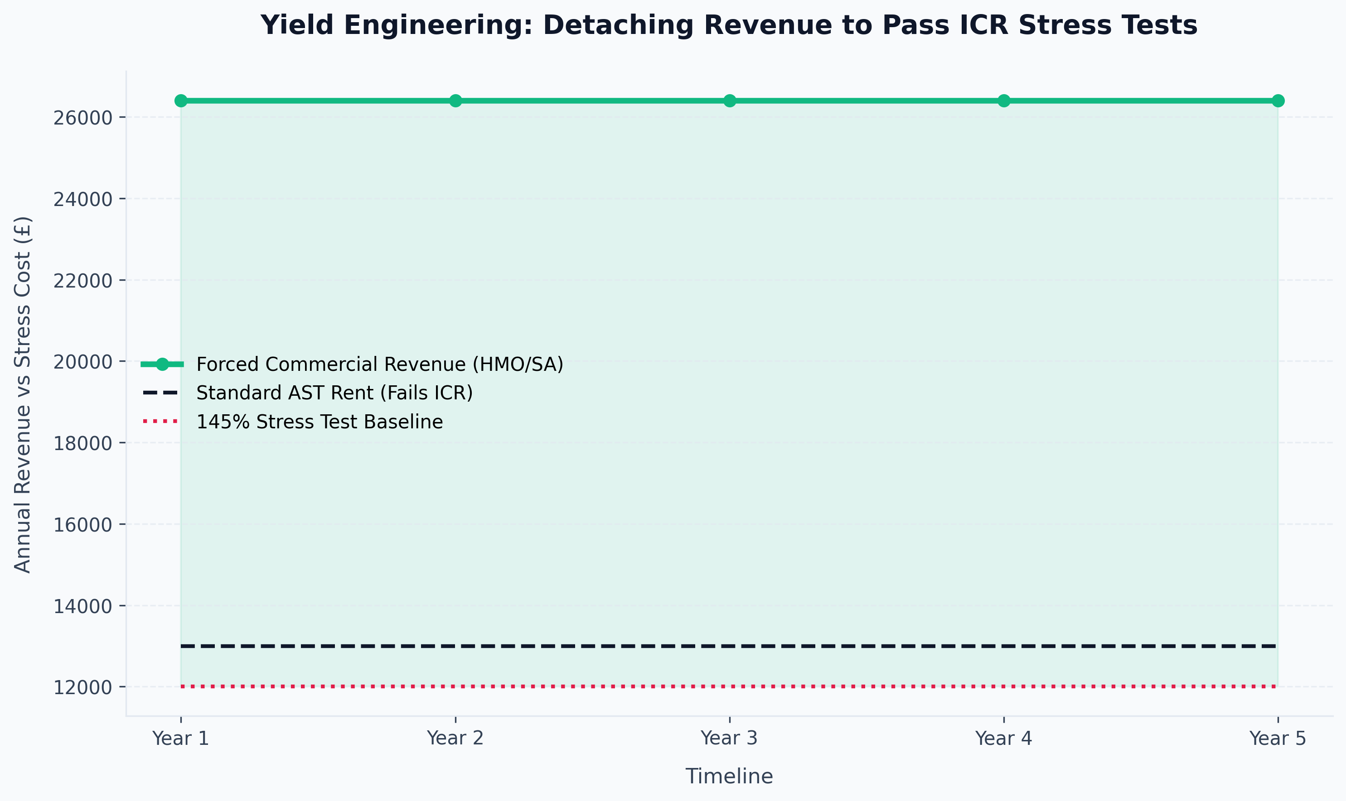
Task: Click the Year 4 green data point
Action: (x=1003, y=101)
